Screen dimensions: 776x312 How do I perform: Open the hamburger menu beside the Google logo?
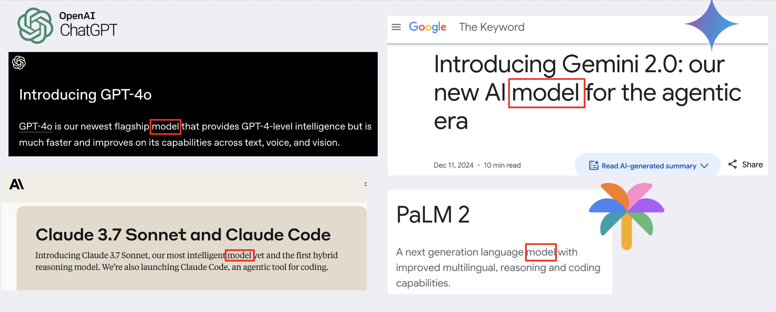coord(396,27)
